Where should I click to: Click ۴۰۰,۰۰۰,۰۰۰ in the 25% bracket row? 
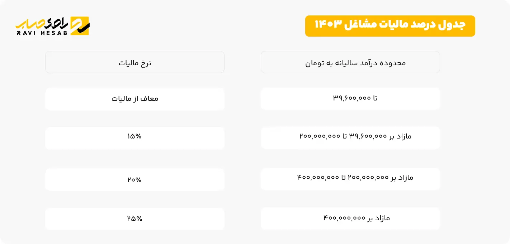[x=344, y=218]
